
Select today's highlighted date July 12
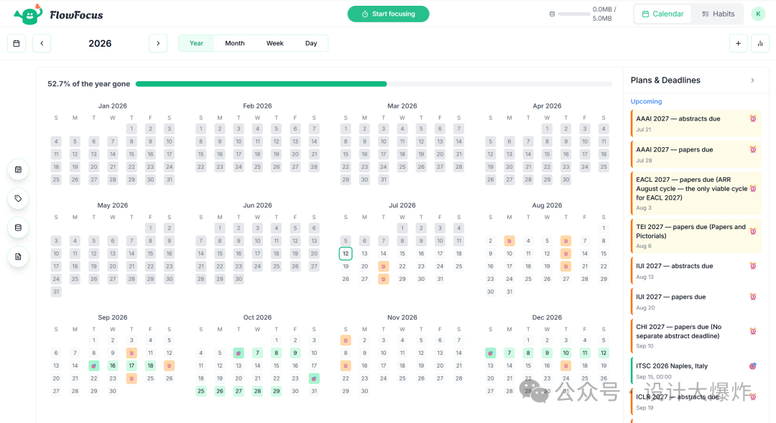click(x=346, y=254)
